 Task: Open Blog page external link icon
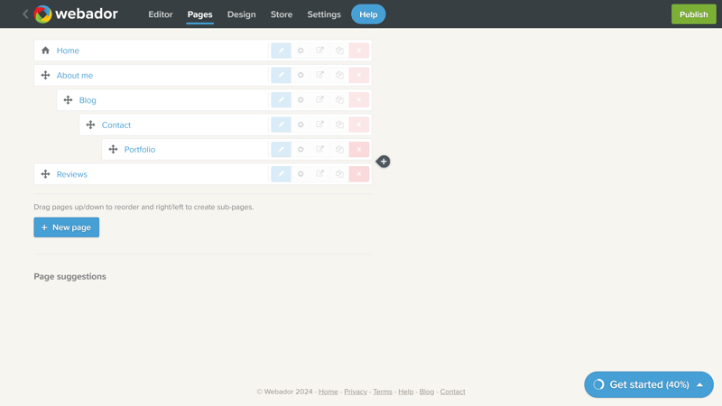[320, 100]
